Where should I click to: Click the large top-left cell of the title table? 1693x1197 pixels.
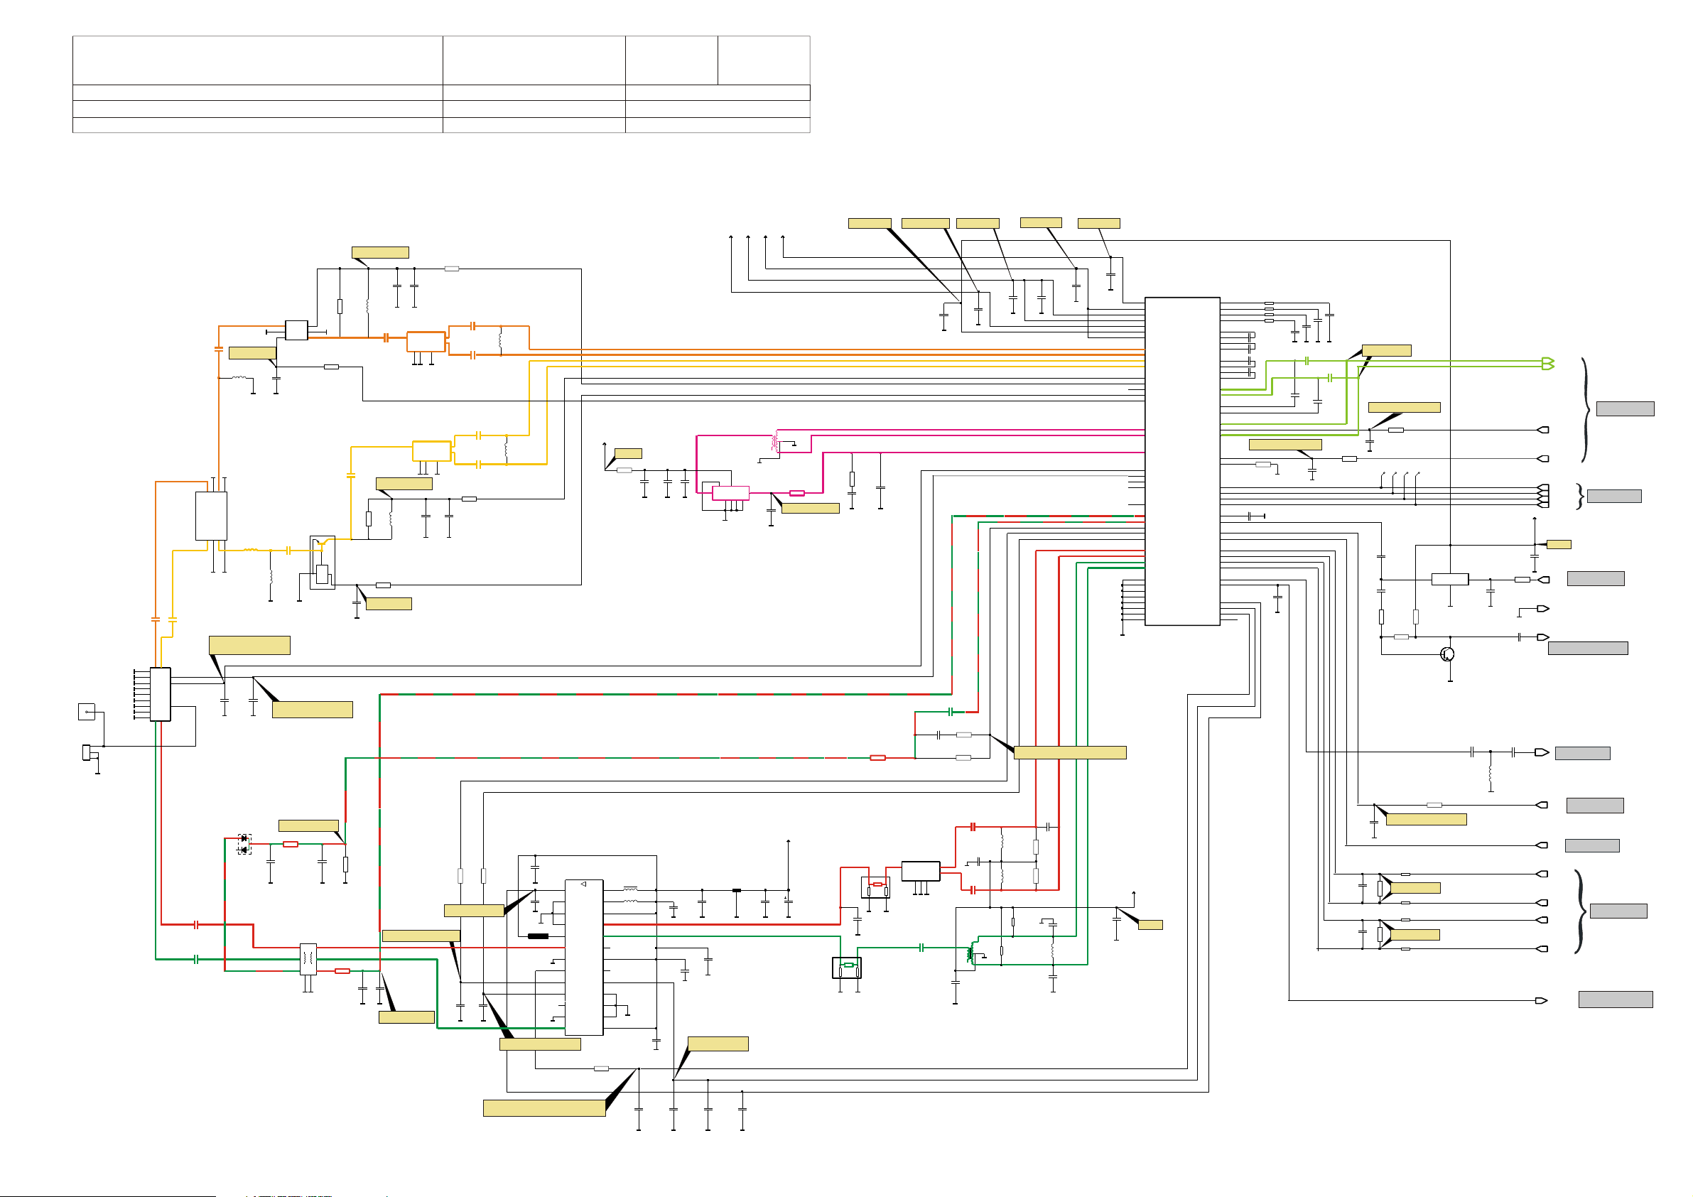[x=257, y=60]
